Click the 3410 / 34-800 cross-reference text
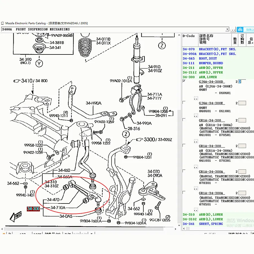This screenshot has height=254, width=254. pos(34,81)
